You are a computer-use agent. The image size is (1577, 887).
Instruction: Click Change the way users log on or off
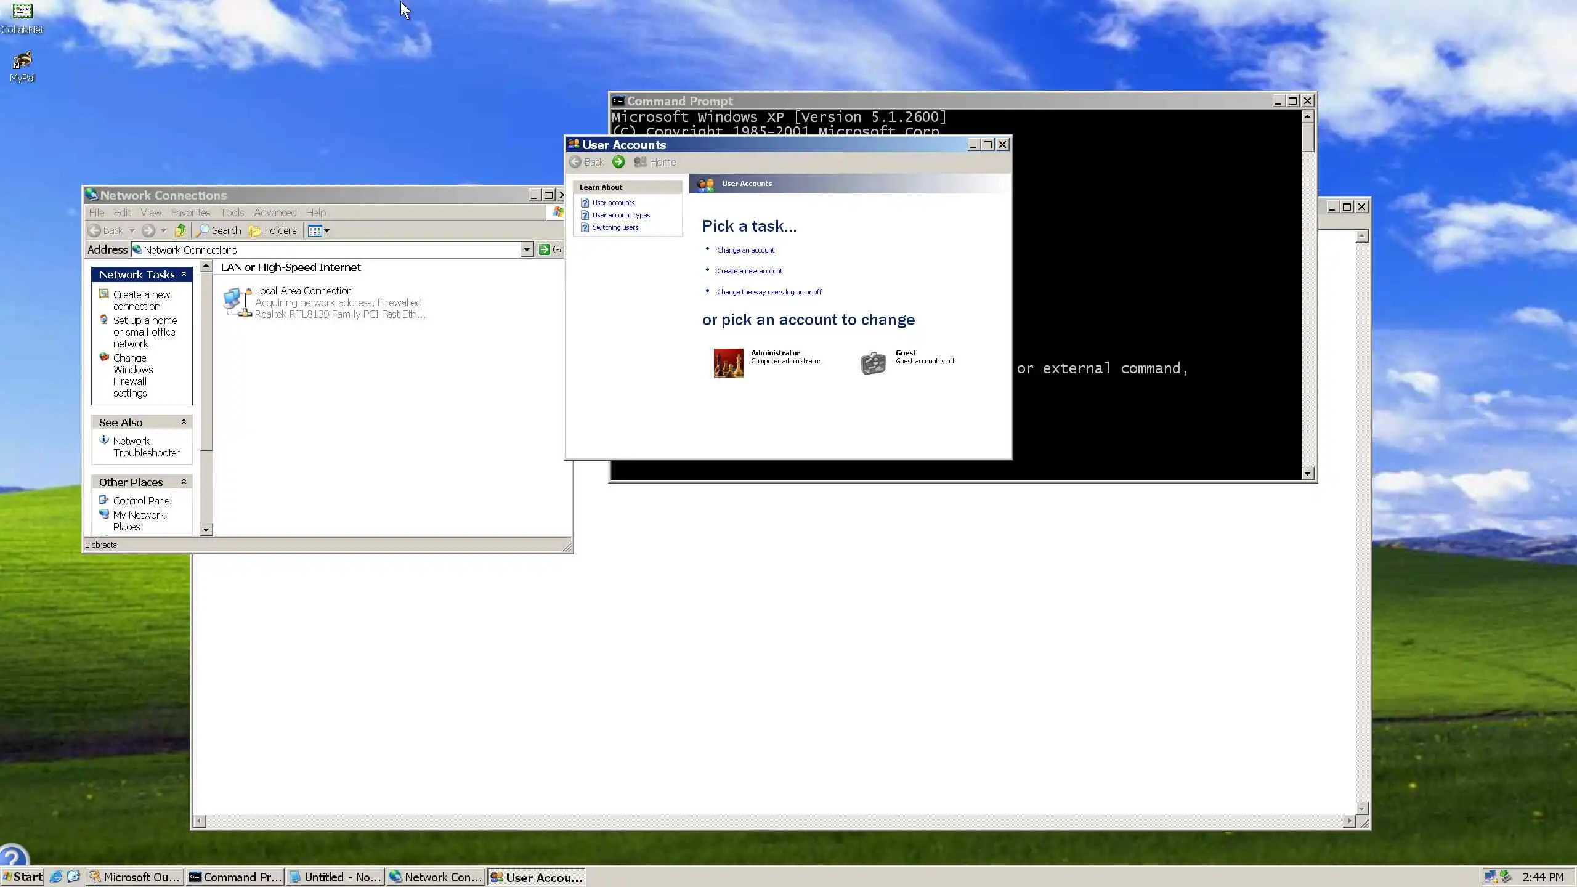(769, 292)
